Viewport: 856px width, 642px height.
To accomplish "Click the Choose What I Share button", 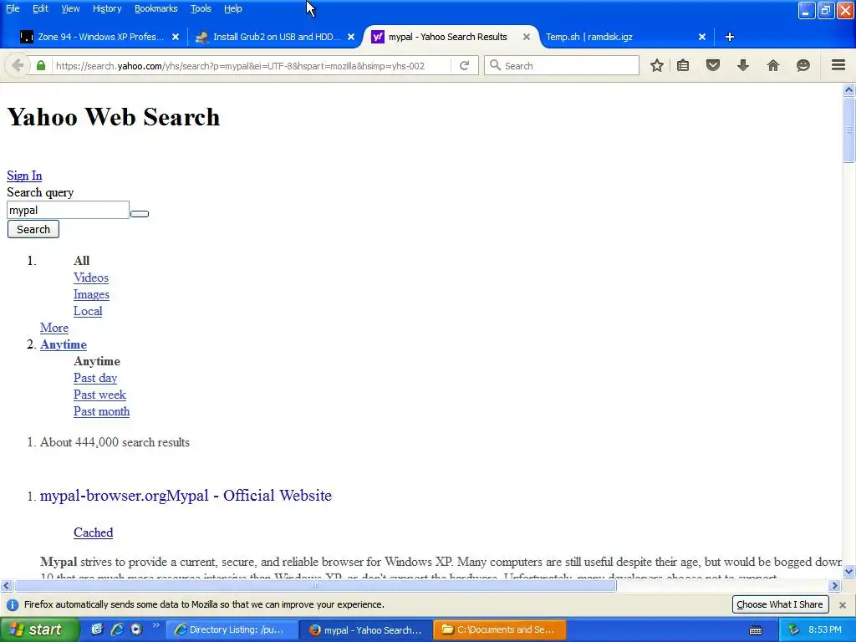I will pos(780,604).
